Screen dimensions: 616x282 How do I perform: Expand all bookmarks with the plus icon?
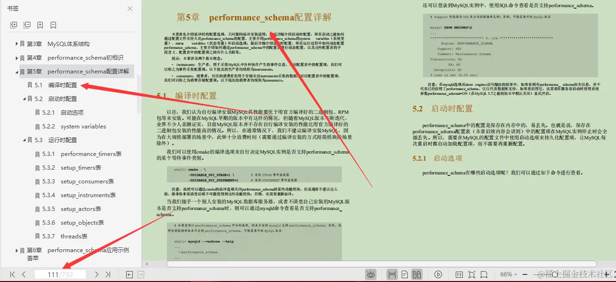14,25
